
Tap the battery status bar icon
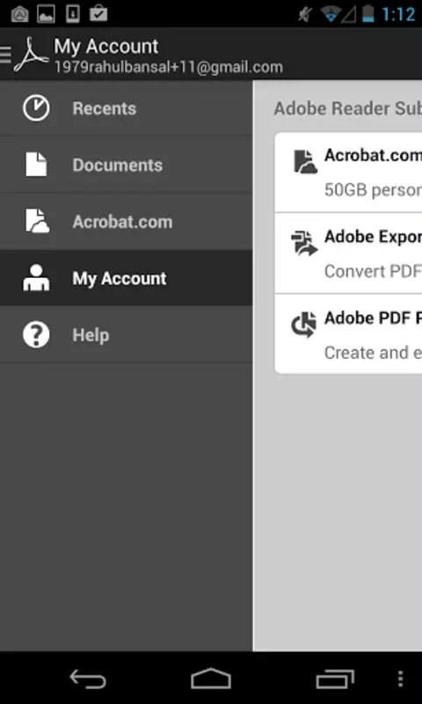tap(367, 14)
